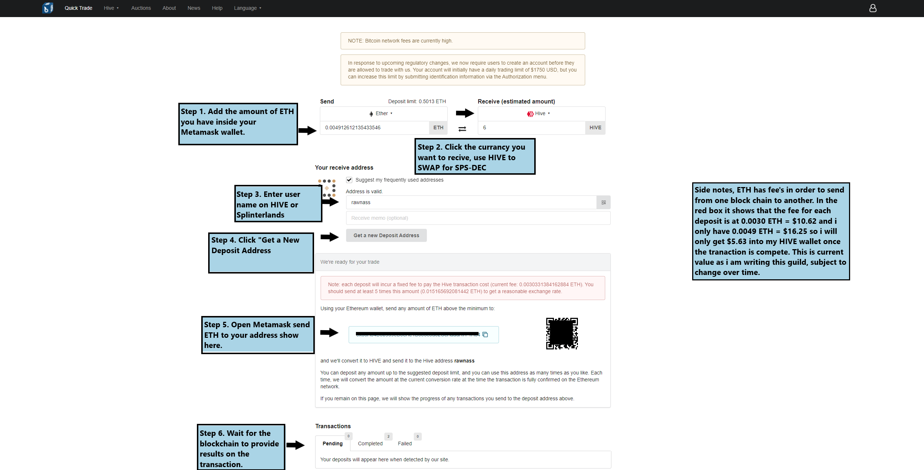Screen dimensions: 924x470
Task: Go to Quick Trade page
Action: click(x=78, y=8)
